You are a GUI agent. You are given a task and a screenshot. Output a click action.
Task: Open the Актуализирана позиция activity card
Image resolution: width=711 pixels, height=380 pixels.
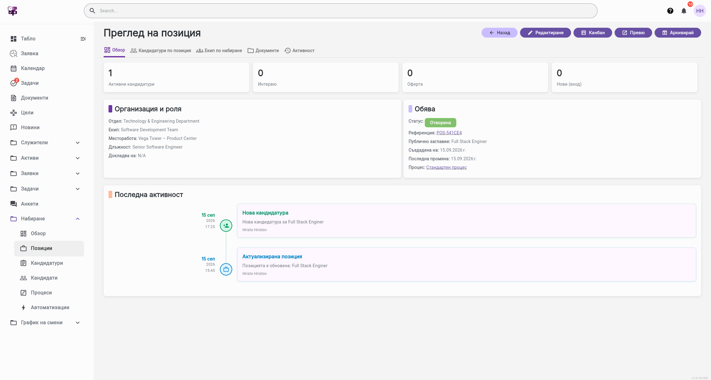click(466, 264)
